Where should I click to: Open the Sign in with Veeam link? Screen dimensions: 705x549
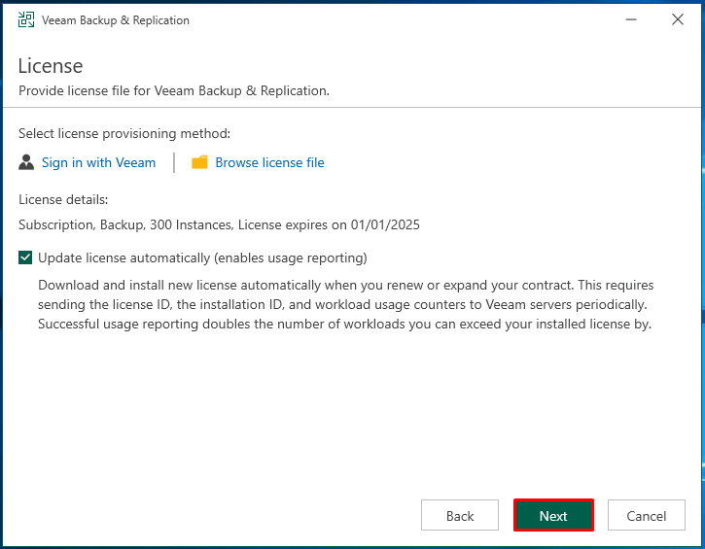tap(98, 162)
